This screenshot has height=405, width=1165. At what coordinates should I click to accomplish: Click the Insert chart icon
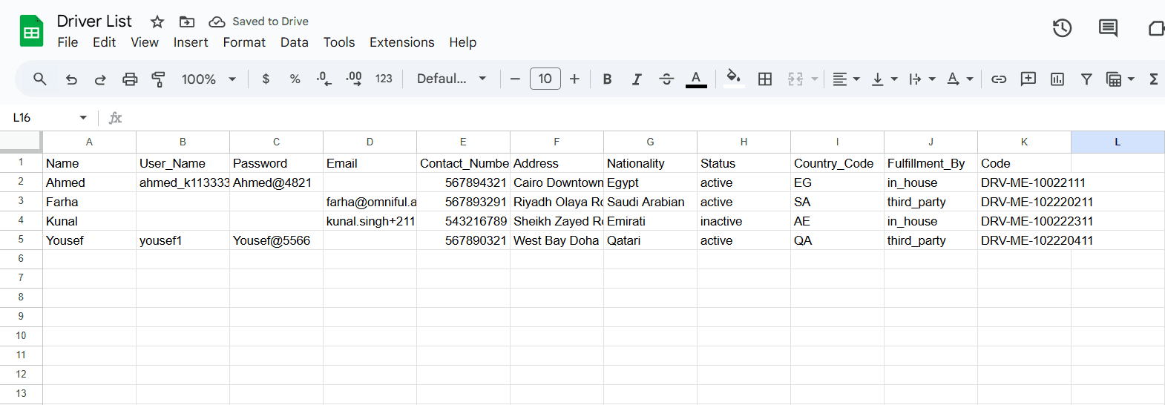1057,79
